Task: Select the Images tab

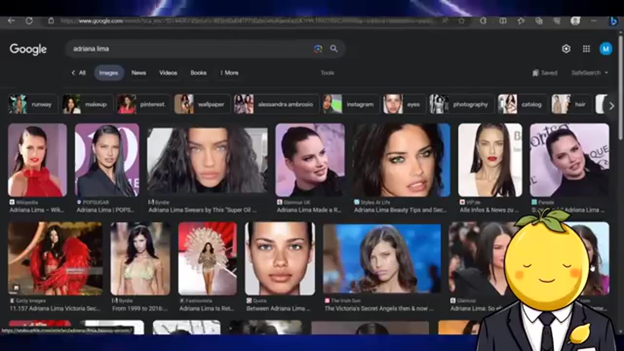Action: pos(109,73)
